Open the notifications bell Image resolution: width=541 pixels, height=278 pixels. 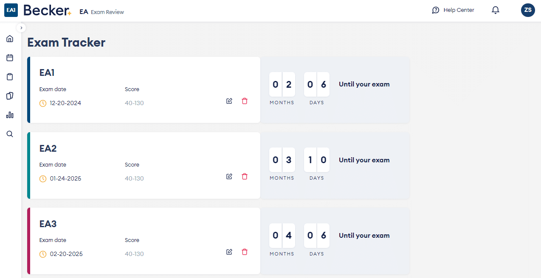[x=495, y=10]
